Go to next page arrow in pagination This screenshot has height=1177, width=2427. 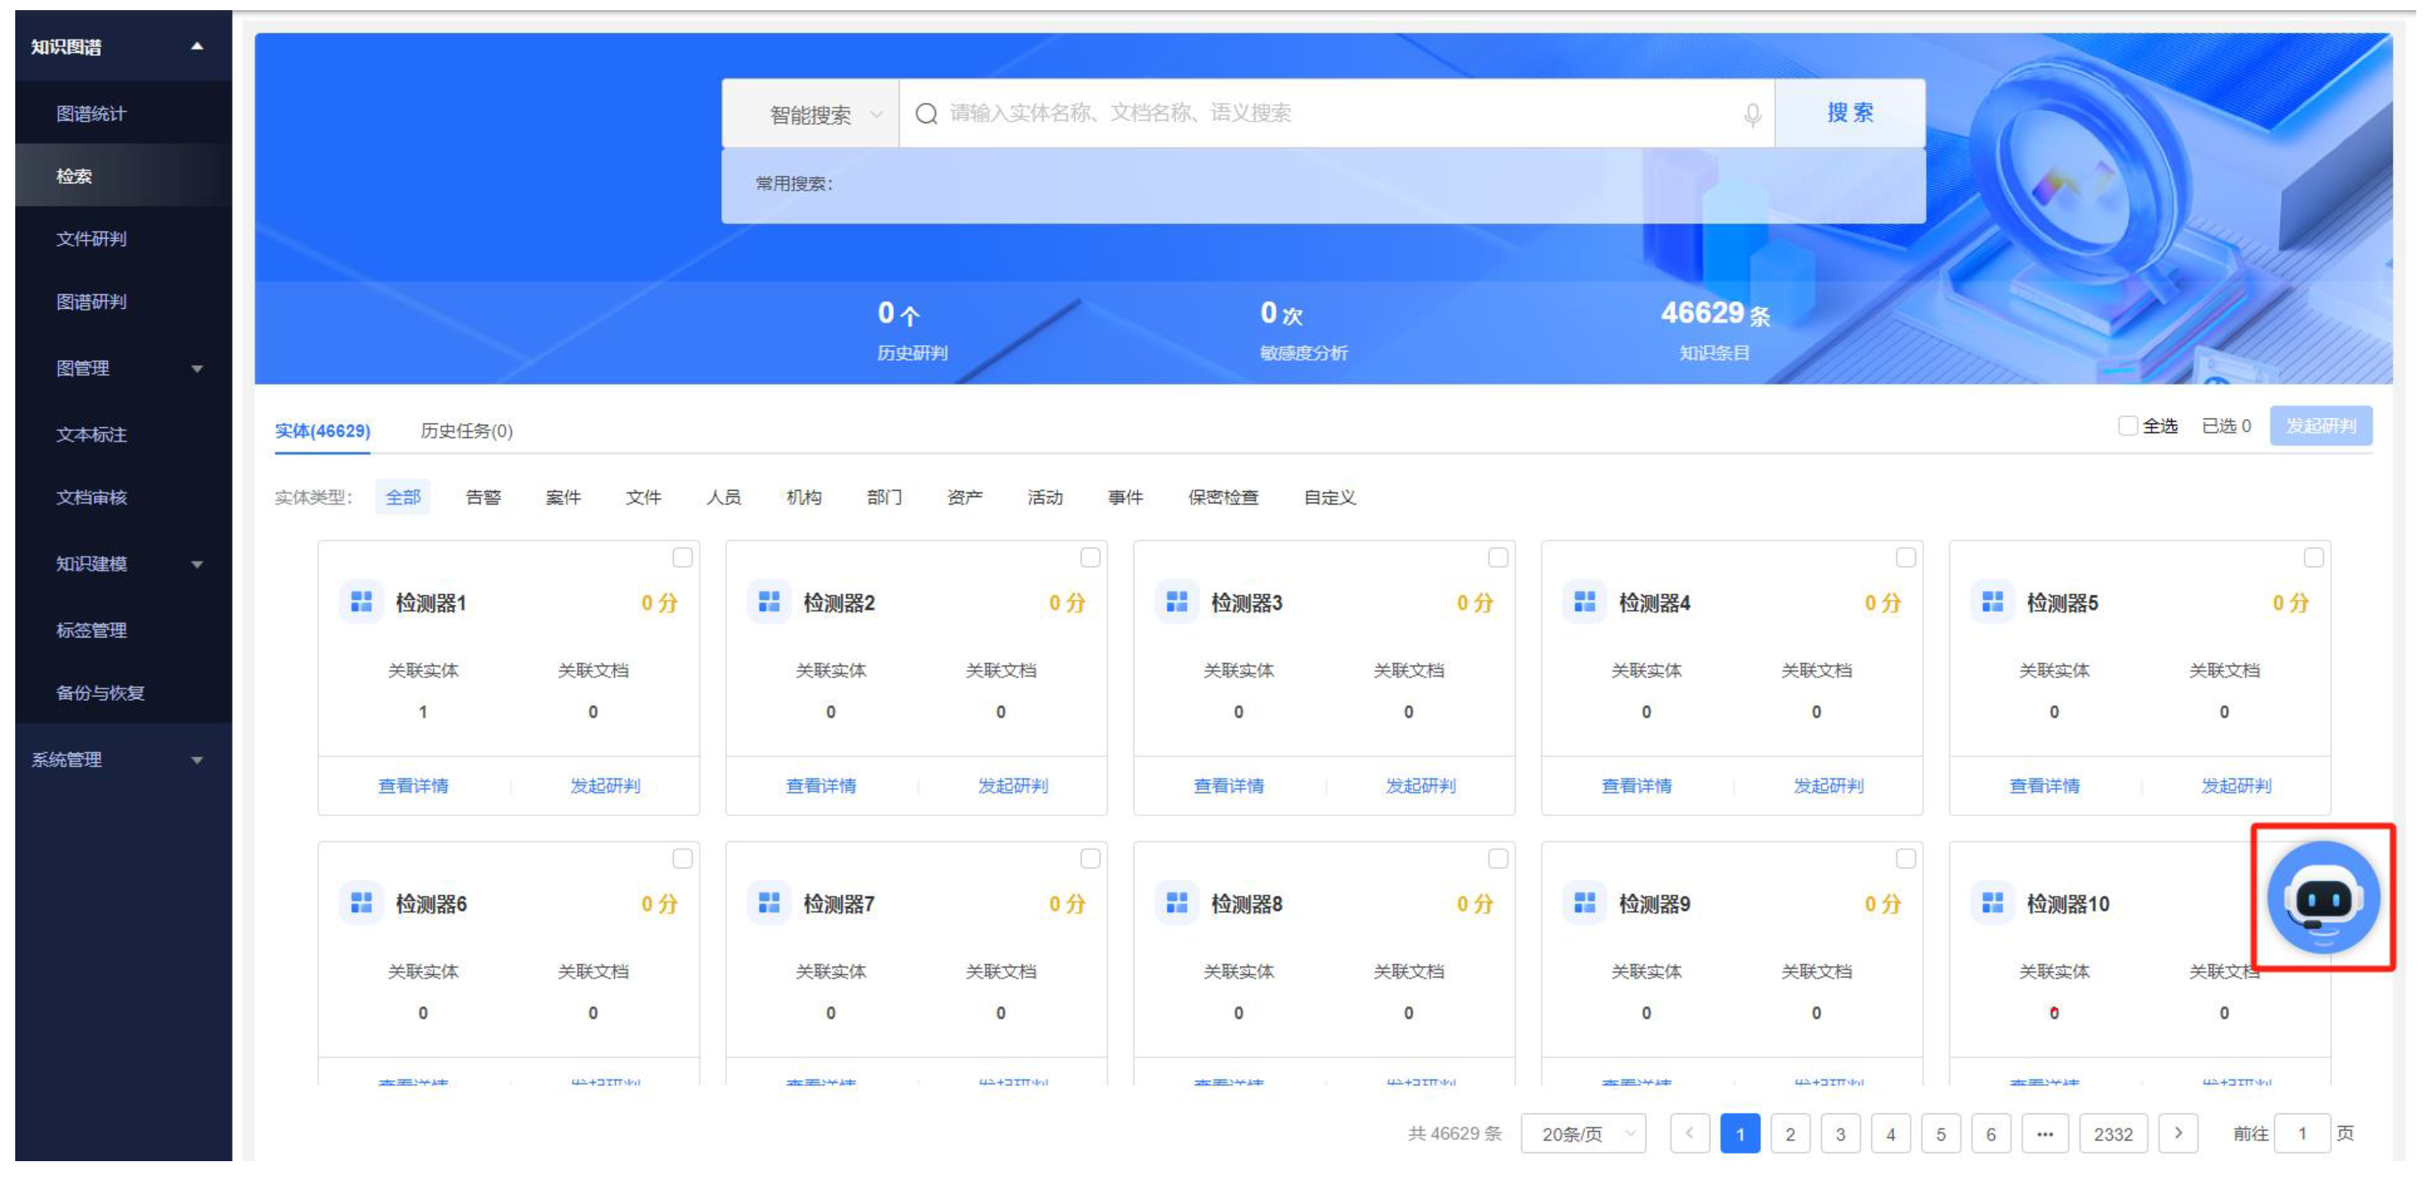pos(2177,1133)
